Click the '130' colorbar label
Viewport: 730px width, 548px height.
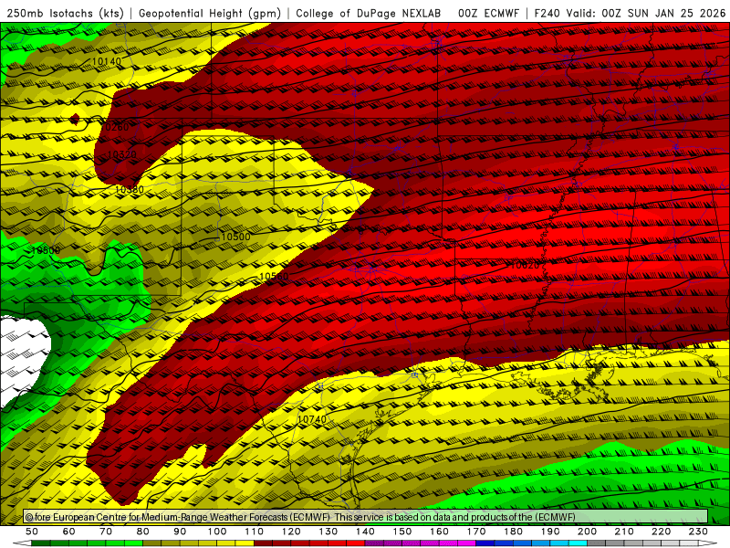328,532
